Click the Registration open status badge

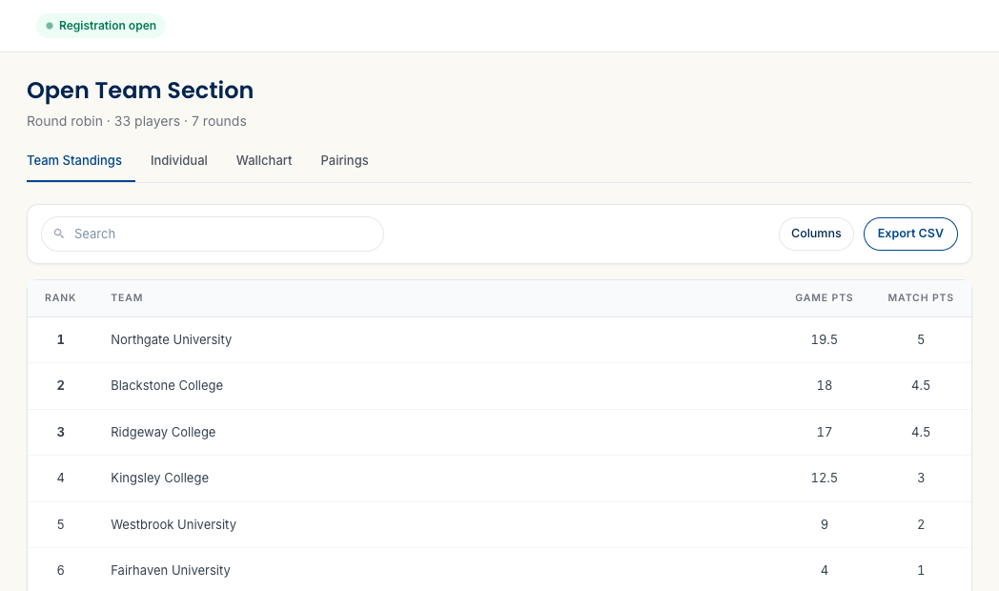click(101, 26)
